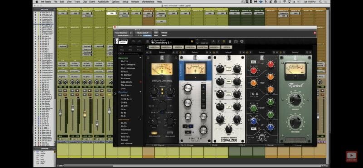Toggle the LMF button on Custom Series Equalizer
This screenshot has height=168, width=363.
coord(229,94)
